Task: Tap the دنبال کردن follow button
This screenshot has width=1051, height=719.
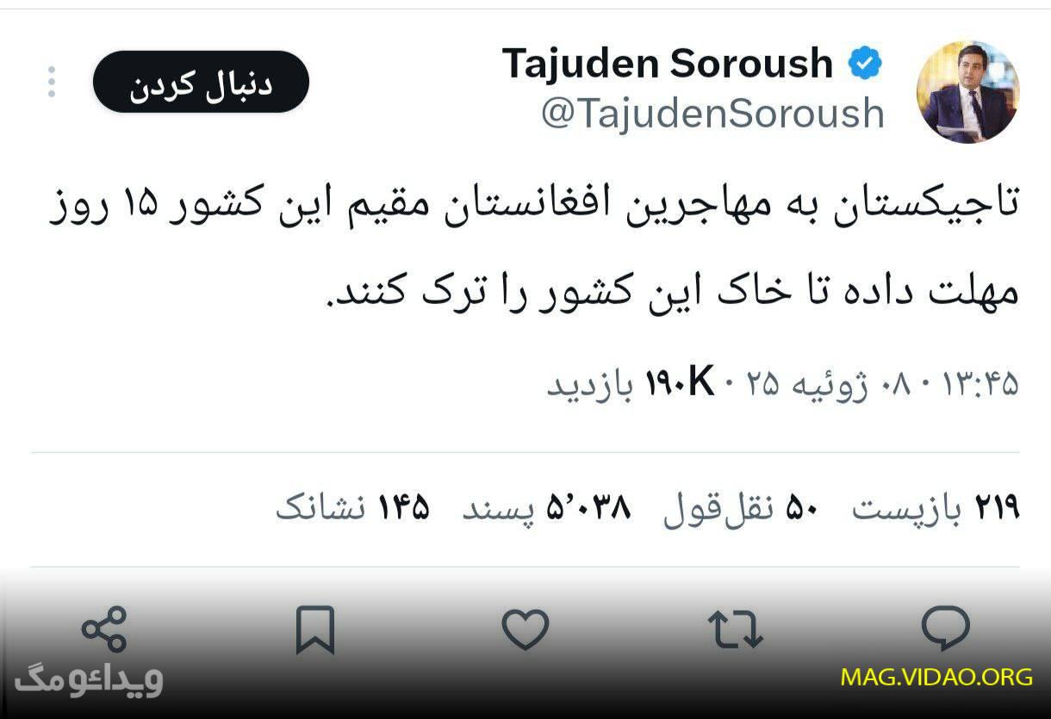Action: click(201, 82)
